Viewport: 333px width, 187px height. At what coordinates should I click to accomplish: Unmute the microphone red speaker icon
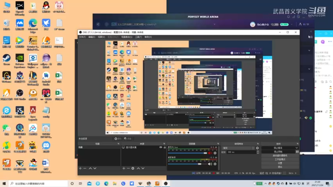point(210,153)
